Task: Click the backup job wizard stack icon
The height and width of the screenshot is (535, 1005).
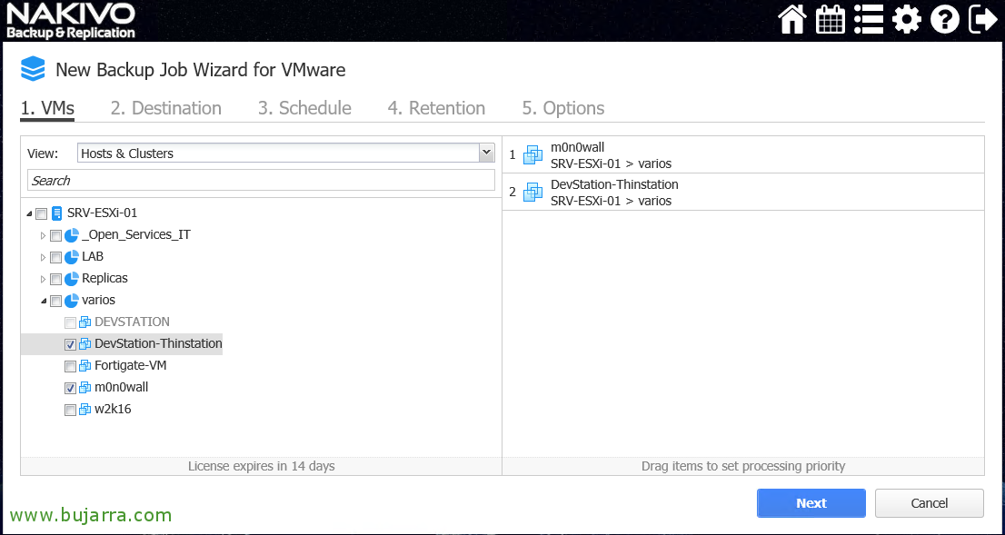Action: (33, 68)
